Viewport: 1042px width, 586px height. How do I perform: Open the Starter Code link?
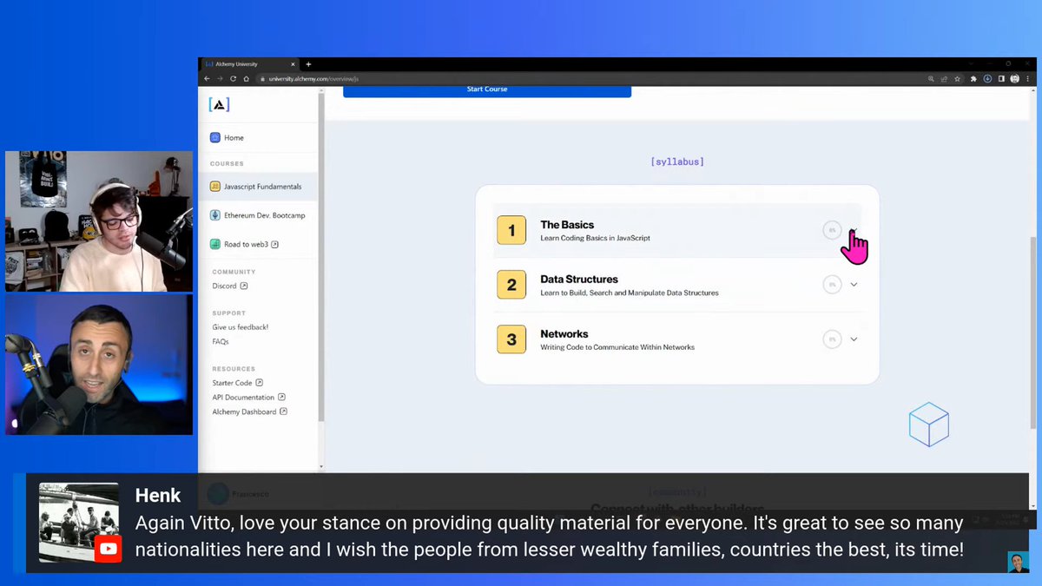237,383
